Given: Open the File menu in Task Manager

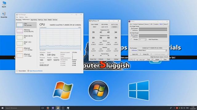Looking at the screenshot, I should pos(17,17).
